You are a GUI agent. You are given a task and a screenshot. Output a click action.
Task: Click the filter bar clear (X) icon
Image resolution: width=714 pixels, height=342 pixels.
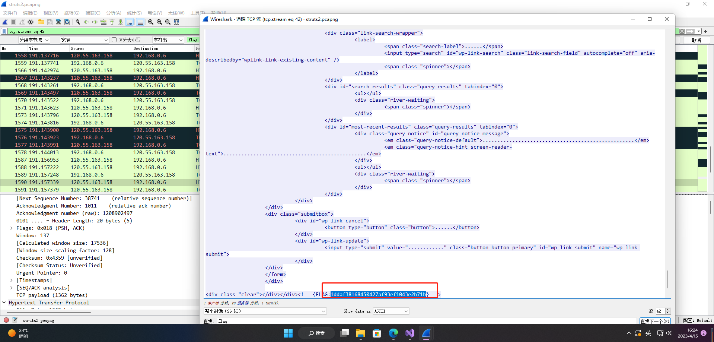(682, 31)
